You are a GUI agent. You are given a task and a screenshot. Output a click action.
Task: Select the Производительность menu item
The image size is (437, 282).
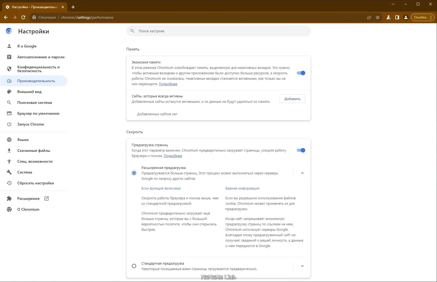[34, 81]
